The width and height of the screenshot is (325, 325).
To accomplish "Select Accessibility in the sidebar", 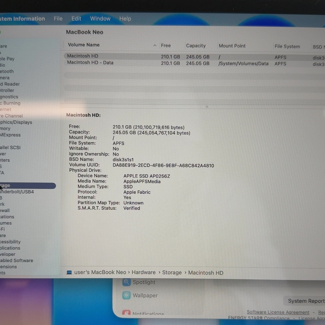I will click(10, 242).
